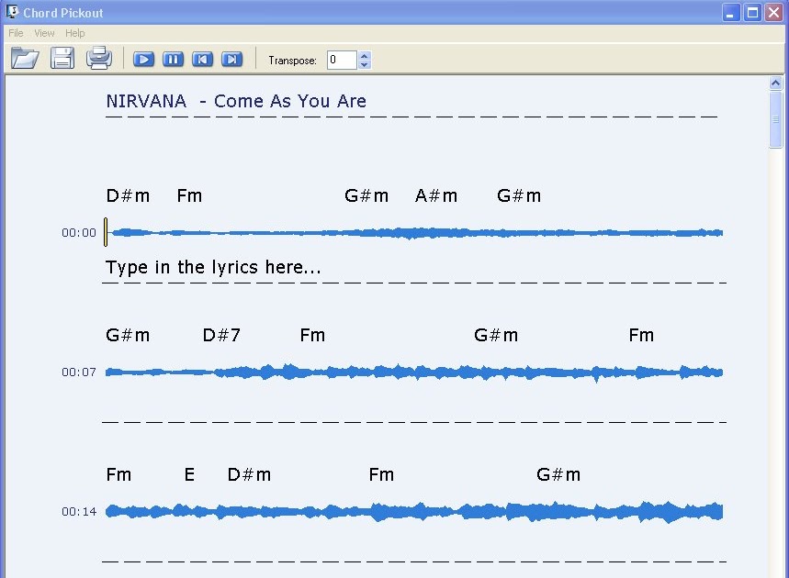Select the D#7 chord in the 00:07 row

(x=221, y=335)
